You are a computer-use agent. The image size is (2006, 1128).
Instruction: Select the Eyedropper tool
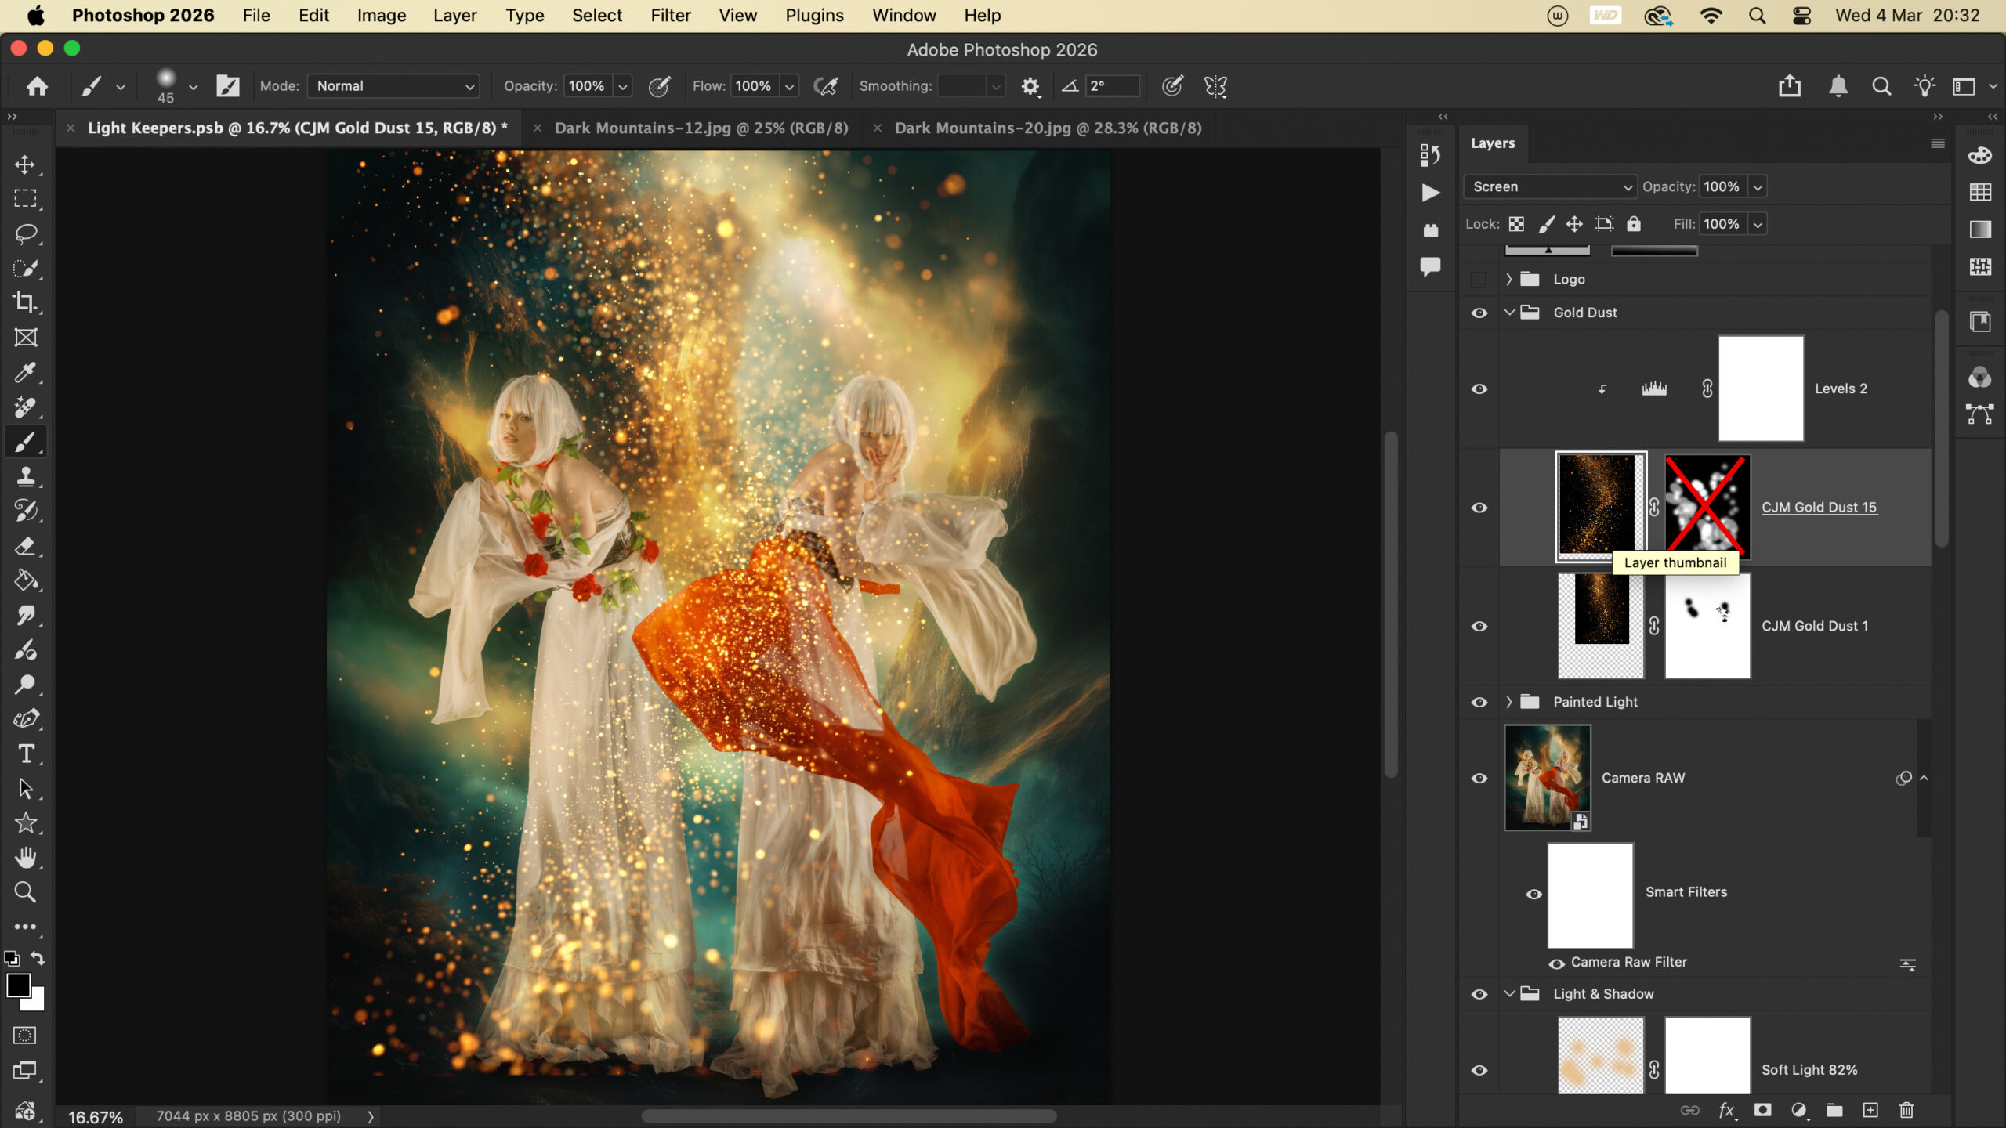tap(25, 372)
